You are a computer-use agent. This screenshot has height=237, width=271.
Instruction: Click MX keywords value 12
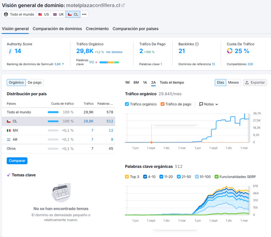pos(111,130)
